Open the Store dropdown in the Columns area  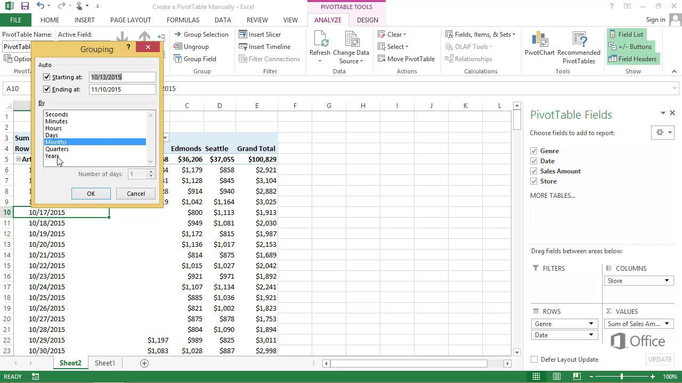click(x=666, y=280)
